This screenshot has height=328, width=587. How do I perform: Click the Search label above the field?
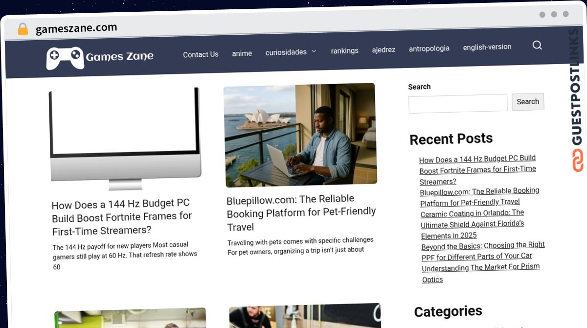(x=419, y=87)
